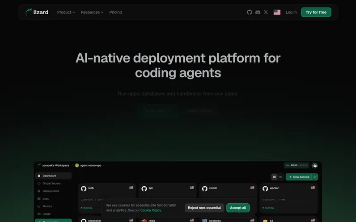Click the Dashboard grid icon in the sidebar

pos(39,176)
